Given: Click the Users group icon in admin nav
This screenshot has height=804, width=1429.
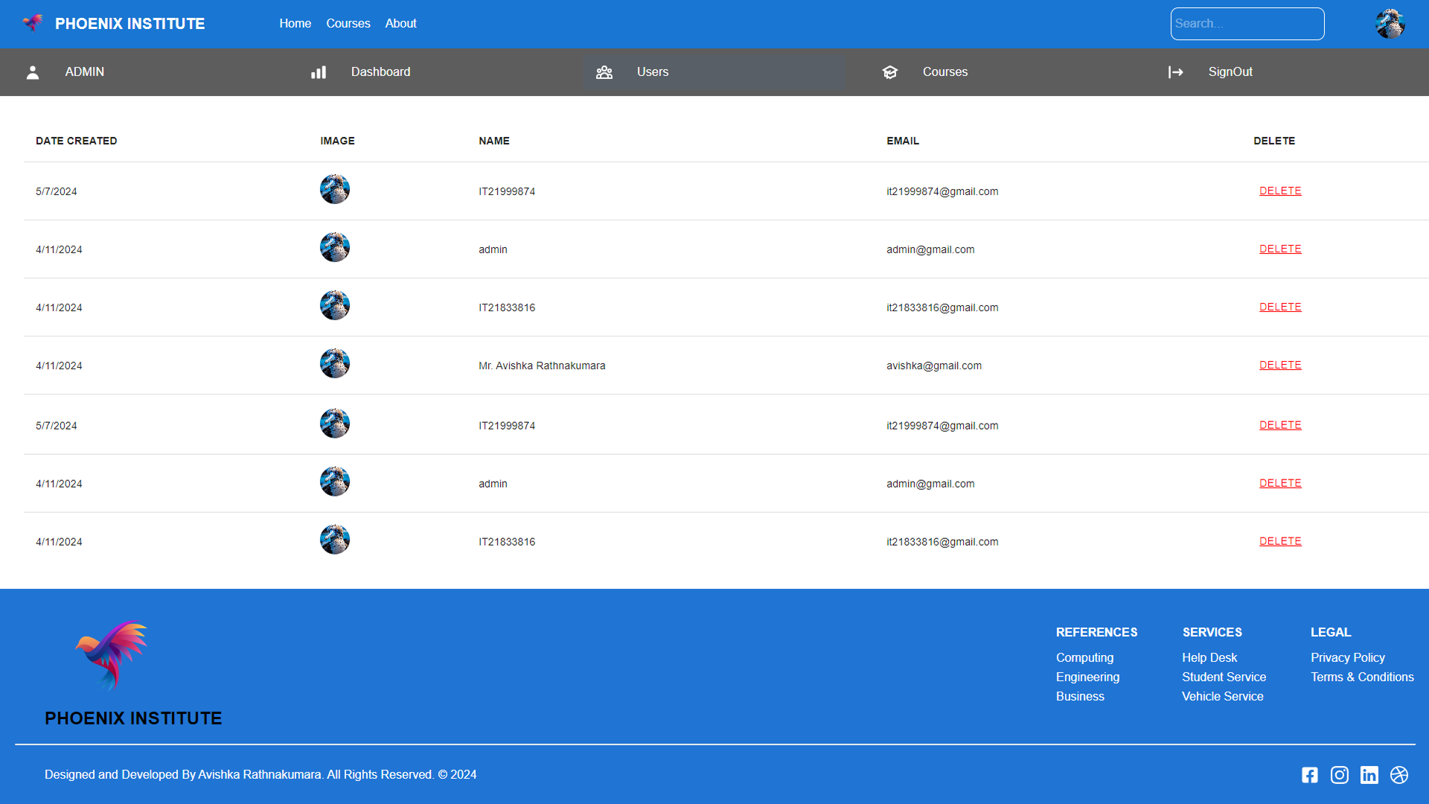Looking at the screenshot, I should [x=604, y=72].
